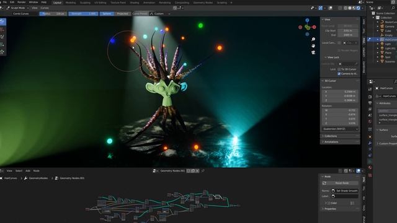Viewport: 397px width, 223px height.
Task: Click the Reset Node refresh icon
Action: (324, 183)
